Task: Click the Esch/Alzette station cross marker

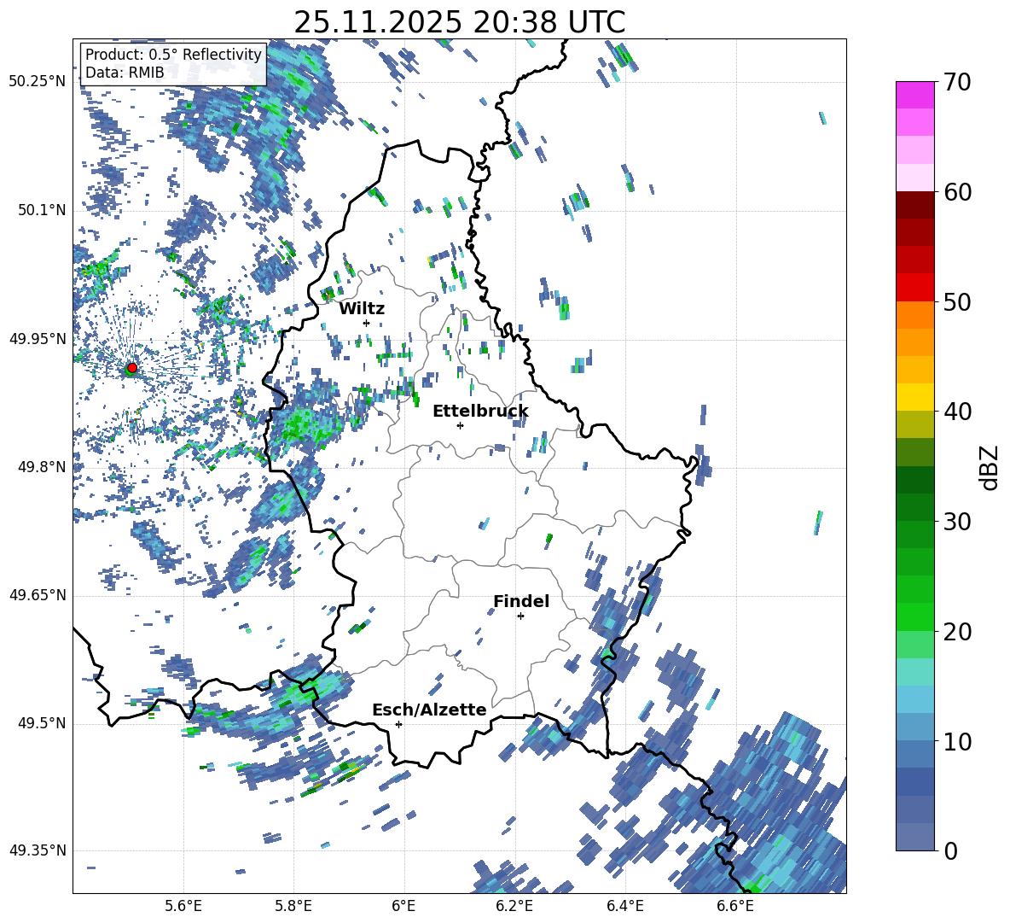Action: coord(398,724)
